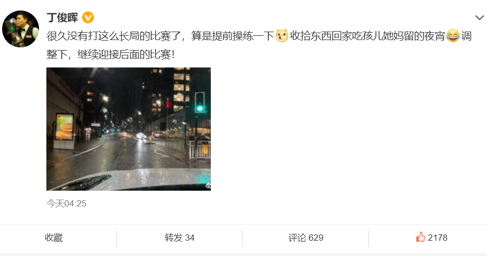Open the 今天04:25 timestamp link
The image size is (487, 256).
pyautogui.click(x=66, y=203)
